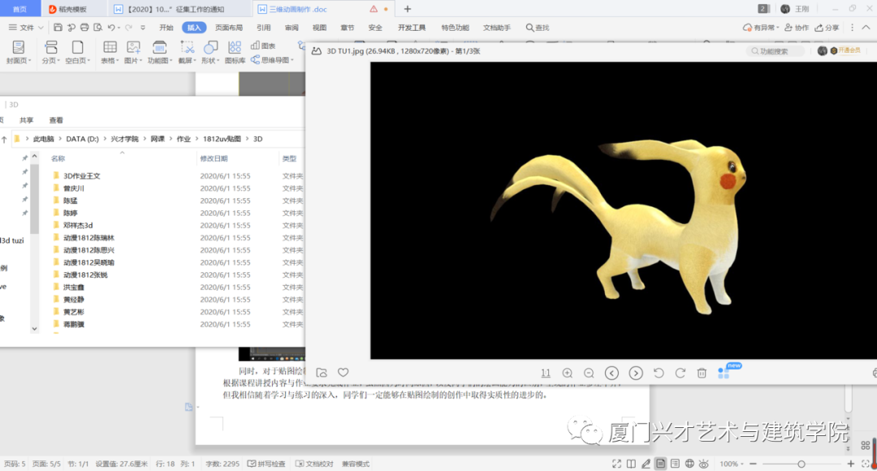Click the zoom out minus button in status bar

click(x=753, y=464)
